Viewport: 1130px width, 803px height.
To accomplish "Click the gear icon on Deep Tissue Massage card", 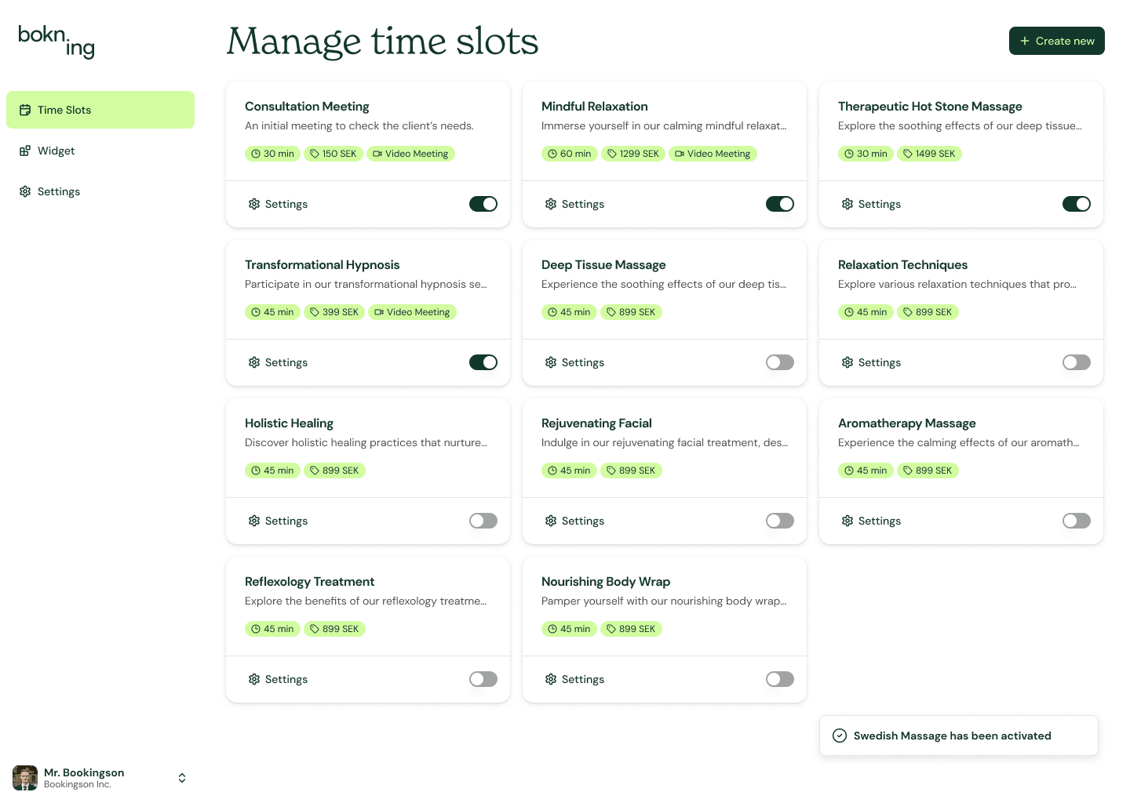I will (551, 363).
